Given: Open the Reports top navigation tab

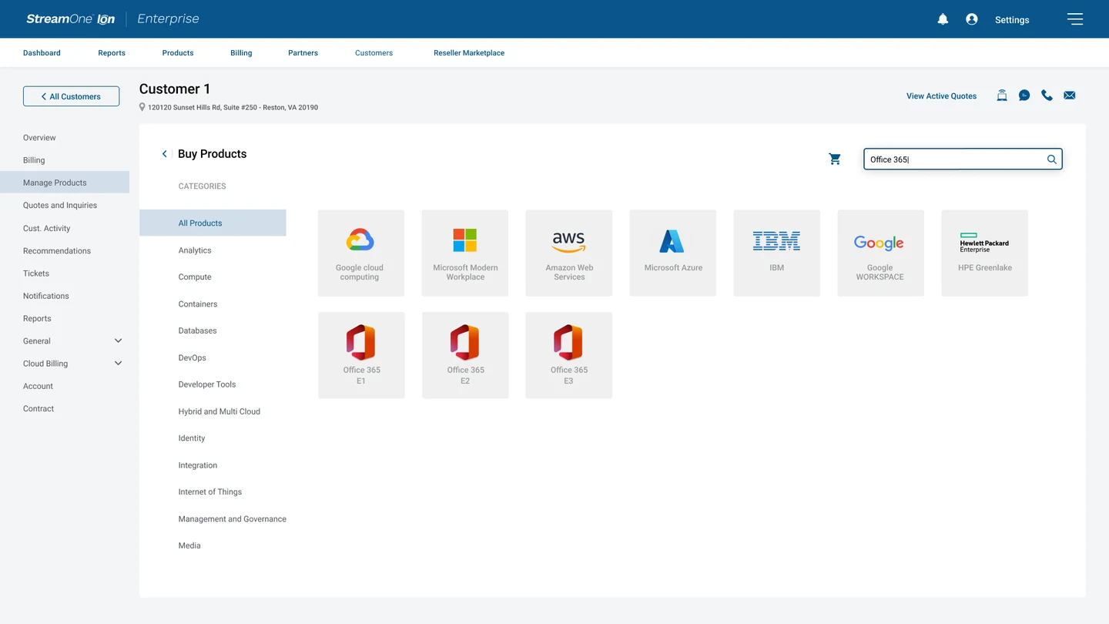Looking at the screenshot, I should point(112,53).
